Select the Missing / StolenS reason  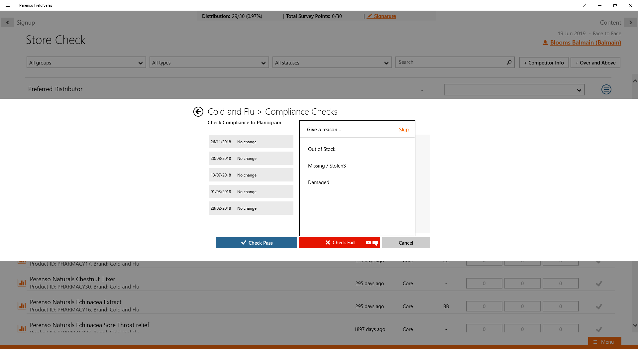(x=327, y=166)
